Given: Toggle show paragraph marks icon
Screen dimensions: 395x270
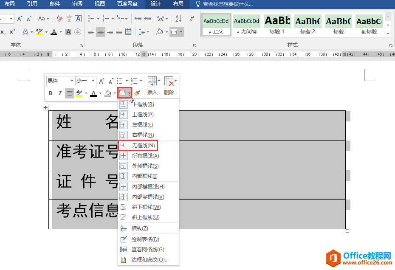Looking at the screenshot, I should pos(192,18).
